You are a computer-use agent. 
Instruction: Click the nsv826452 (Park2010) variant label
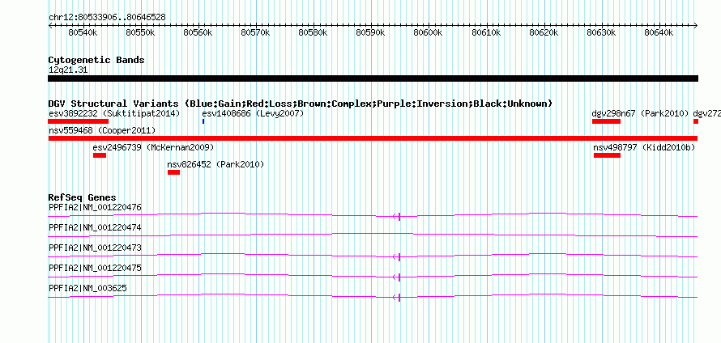tap(215, 164)
